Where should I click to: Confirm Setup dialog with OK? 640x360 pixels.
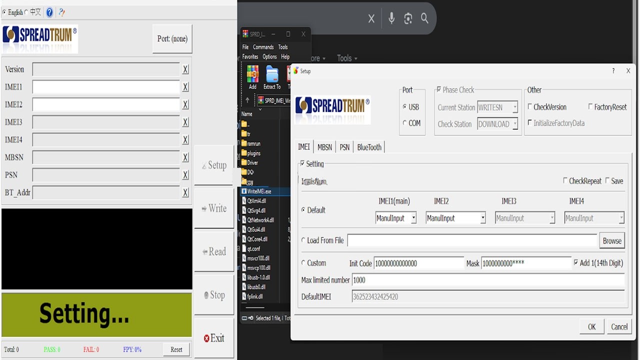click(591, 327)
